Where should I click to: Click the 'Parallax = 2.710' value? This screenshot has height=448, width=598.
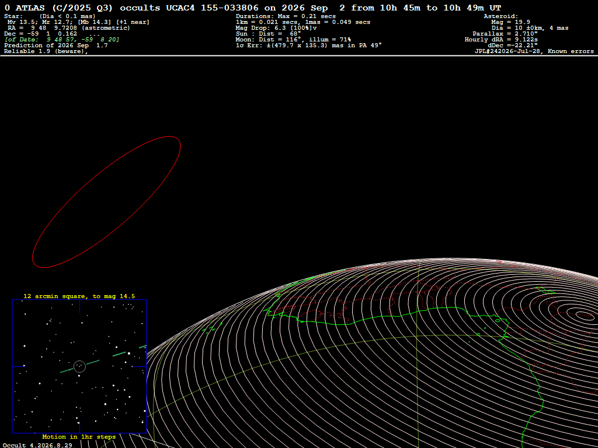click(505, 34)
